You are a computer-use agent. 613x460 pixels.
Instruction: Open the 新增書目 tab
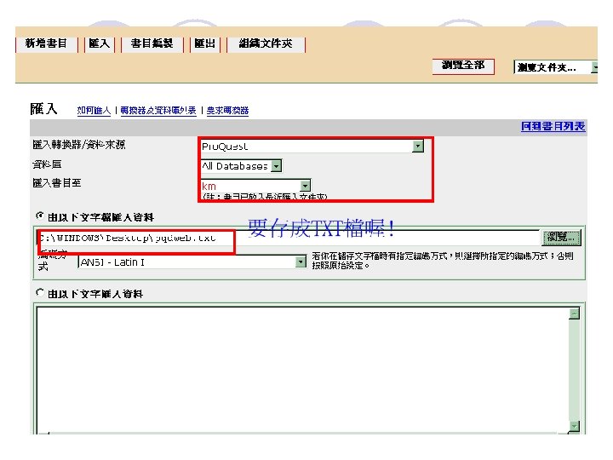(47, 43)
